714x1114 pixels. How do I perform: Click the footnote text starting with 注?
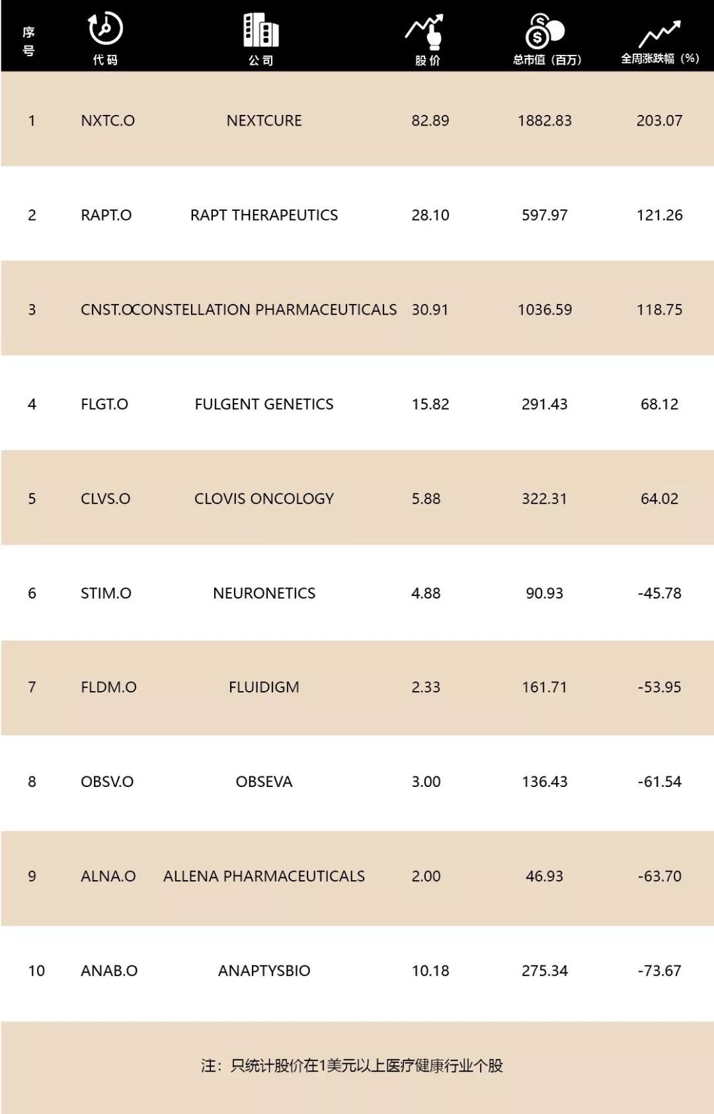[352, 1066]
